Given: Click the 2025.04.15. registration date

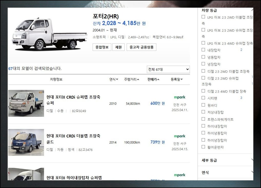Looking at the screenshot, I should 180,149.
